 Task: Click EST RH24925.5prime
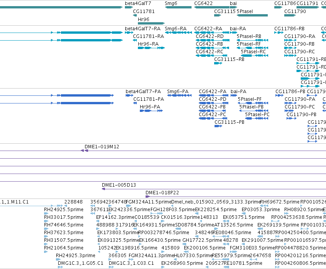click(46, 213)
